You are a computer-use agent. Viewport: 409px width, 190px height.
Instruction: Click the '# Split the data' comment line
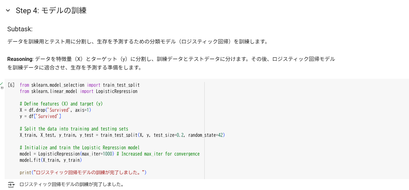[74, 129]
